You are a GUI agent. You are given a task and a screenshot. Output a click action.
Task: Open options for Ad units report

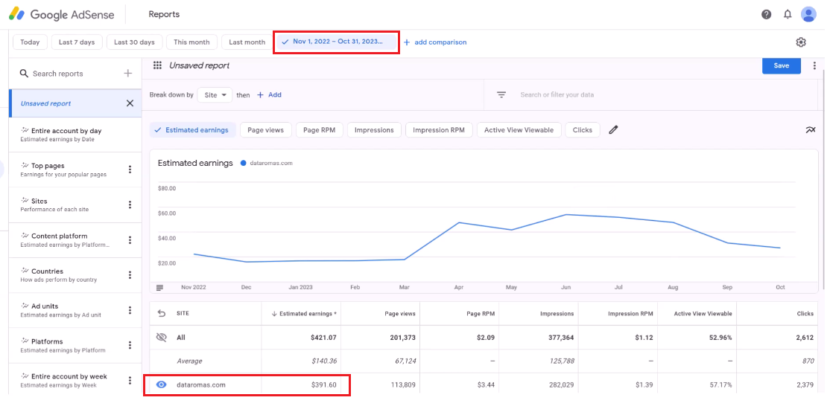[130, 310]
